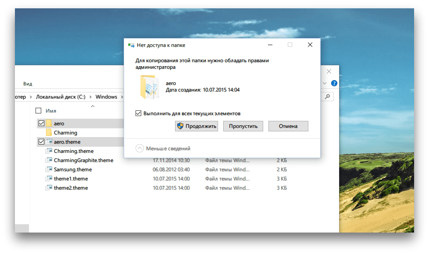Click Продолжить button with shield icon
429x254 pixels.
197,126
